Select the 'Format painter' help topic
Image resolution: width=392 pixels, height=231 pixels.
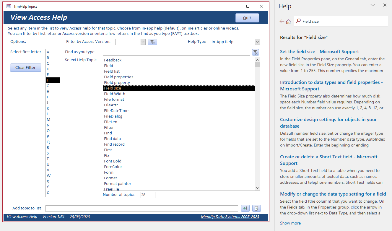(179, 184)
